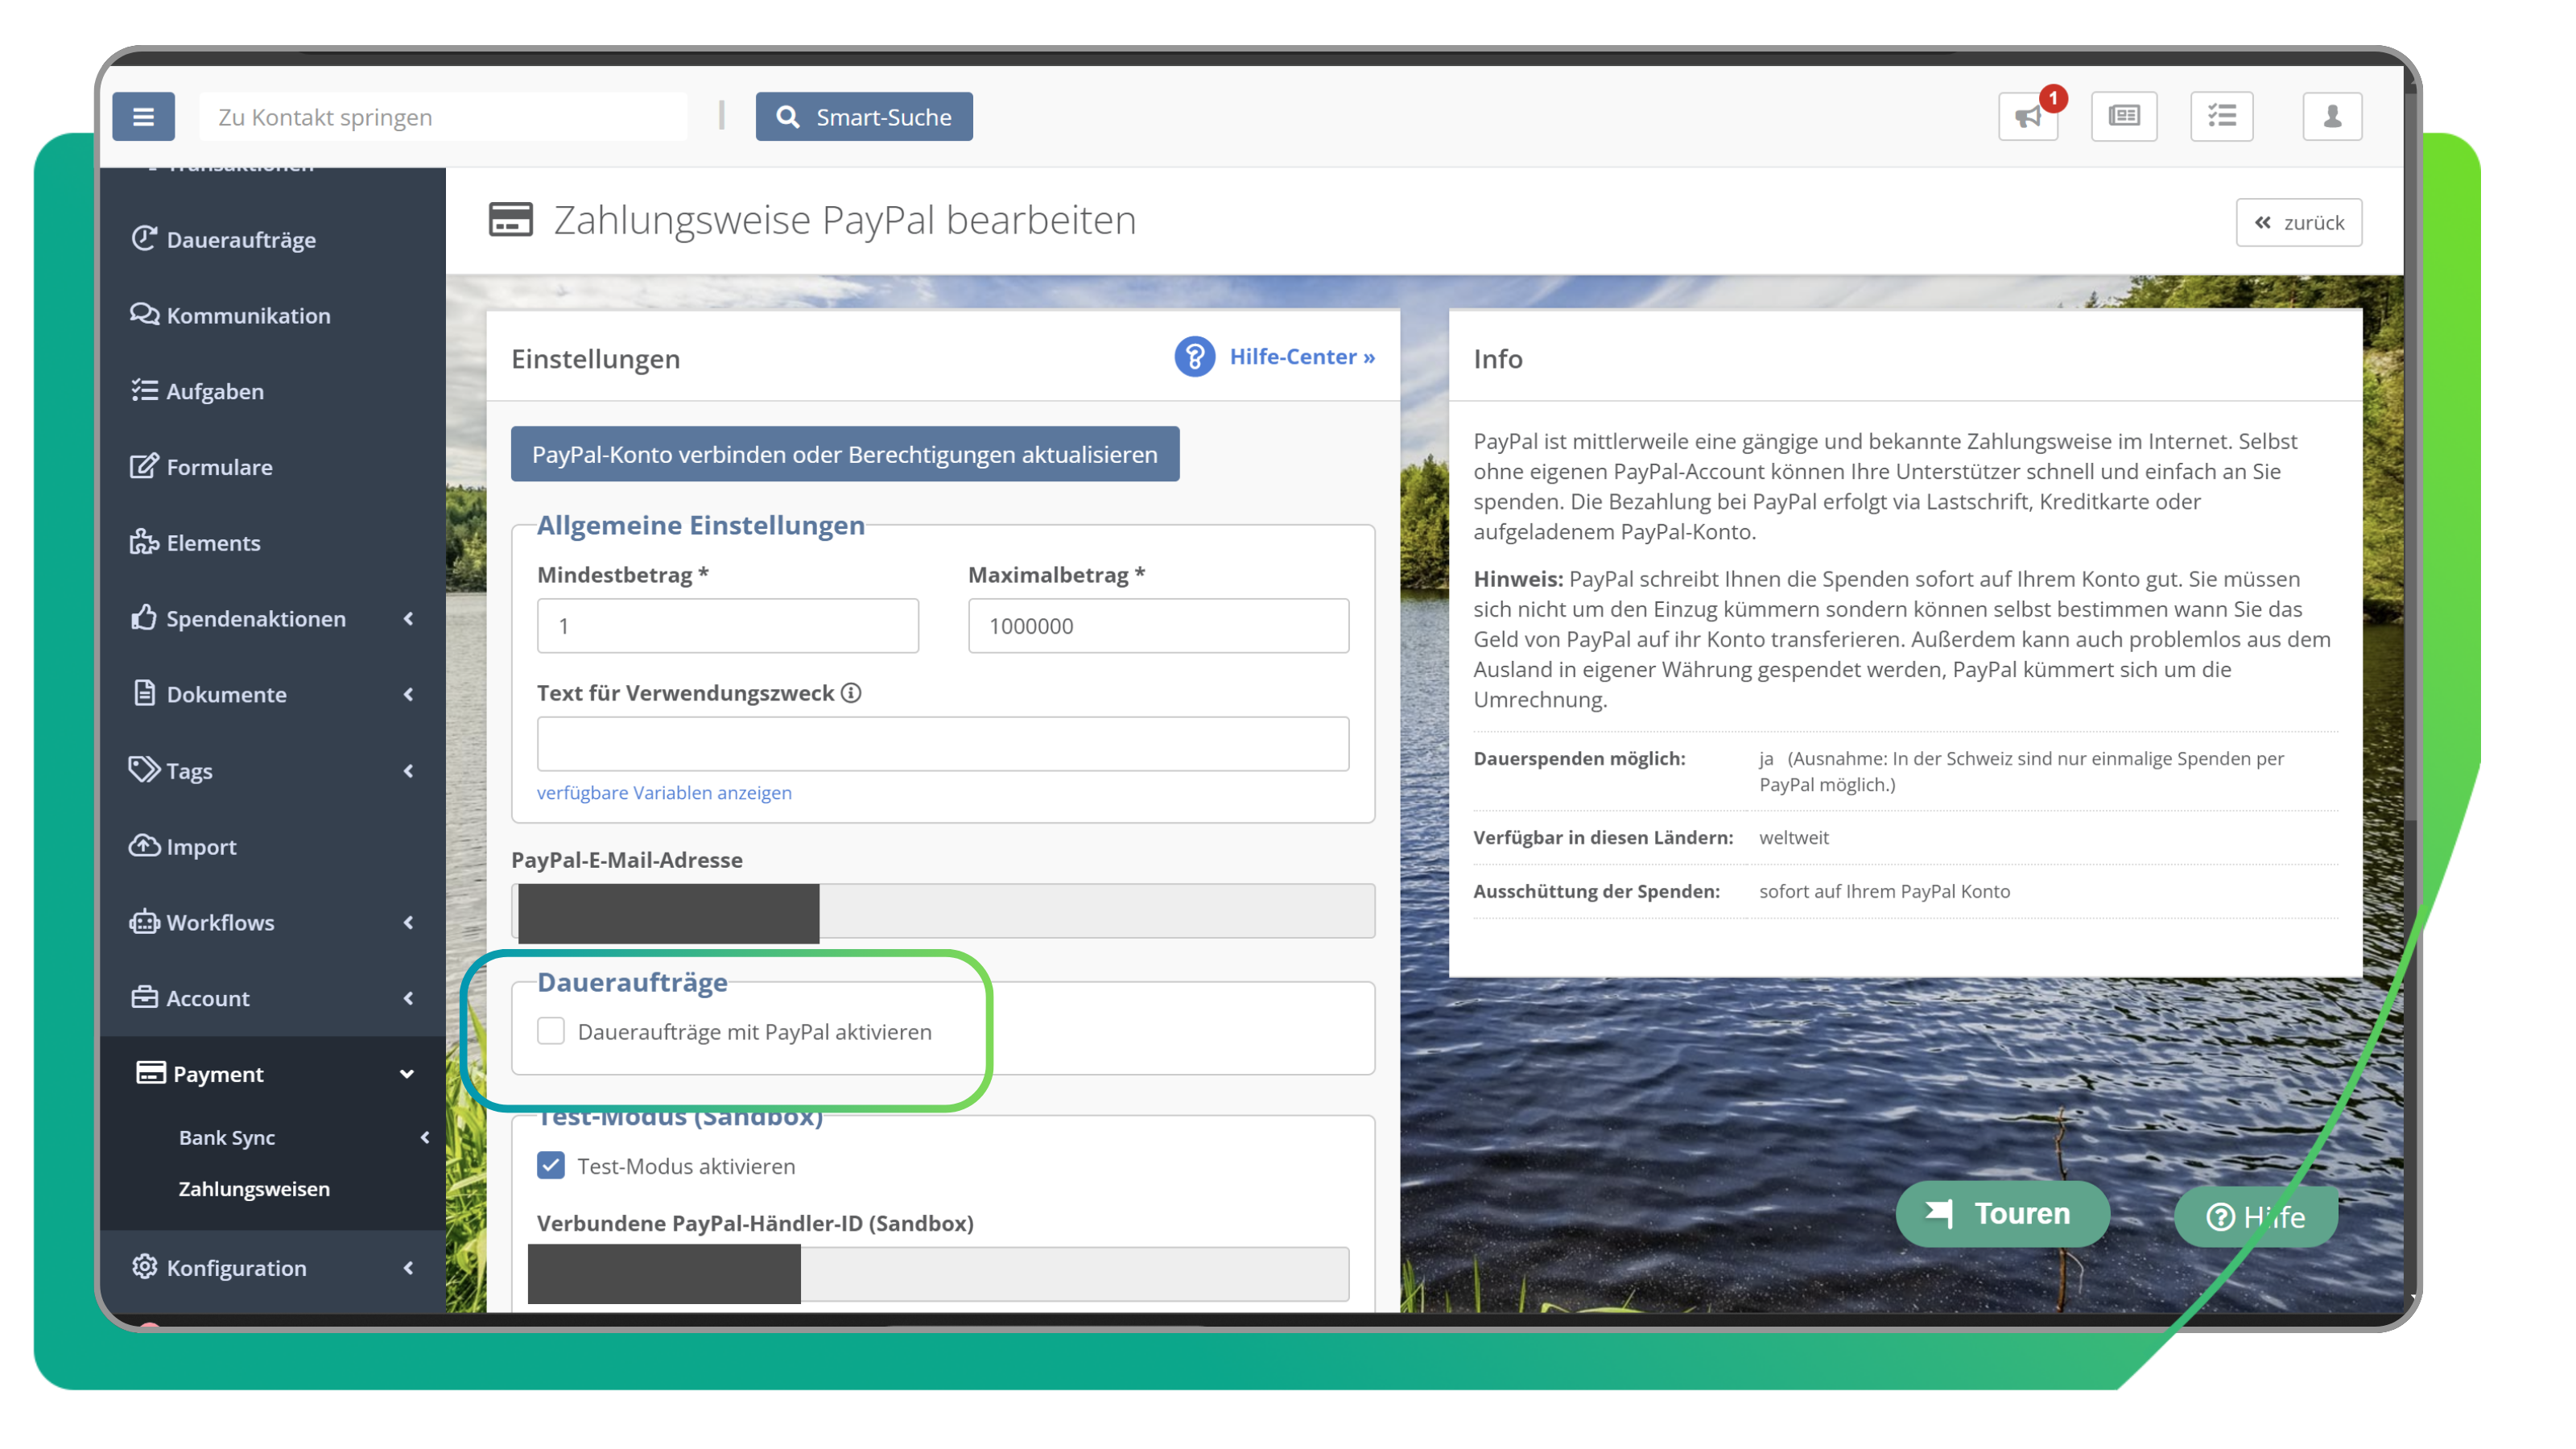This screenshot has height=1449, width=2576.
Task: Click verfügbare Variablen anzeigen link
Action: (x=664, y=793)
